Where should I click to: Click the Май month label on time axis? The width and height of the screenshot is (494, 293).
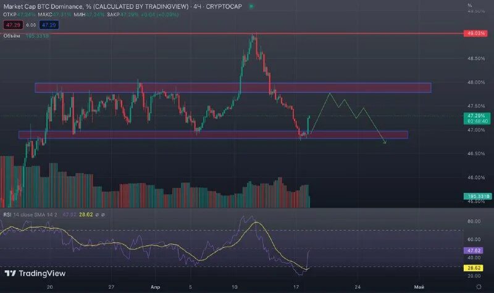click(x=419, y=287)
